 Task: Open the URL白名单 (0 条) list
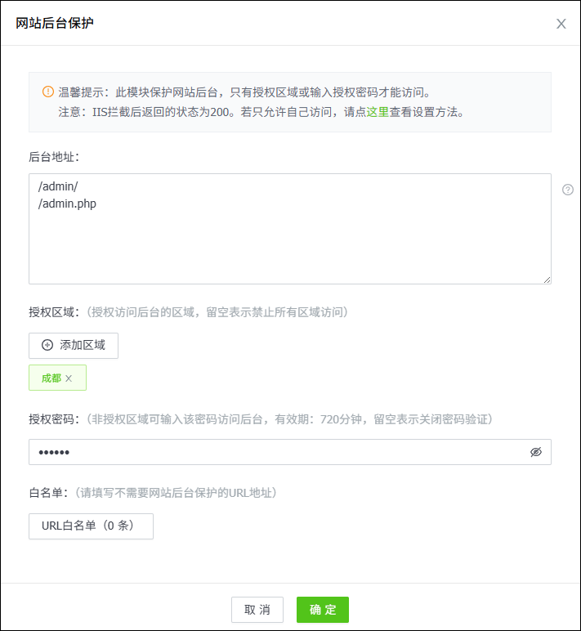[x=91, y=526]
